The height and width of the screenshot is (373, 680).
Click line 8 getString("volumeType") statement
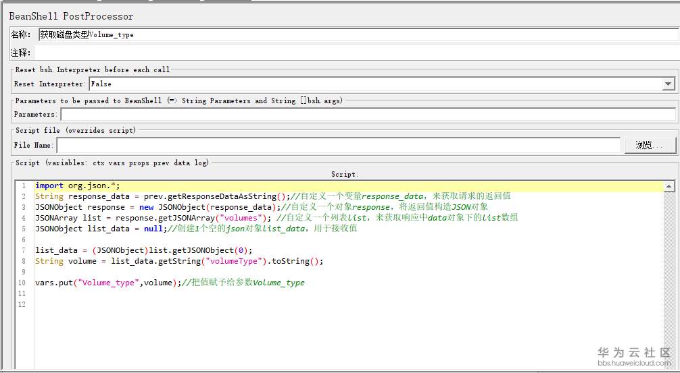click(179, 261)
